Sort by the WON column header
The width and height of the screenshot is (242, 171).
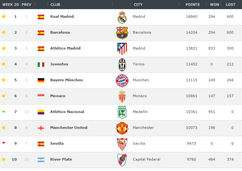pos(214,5)
